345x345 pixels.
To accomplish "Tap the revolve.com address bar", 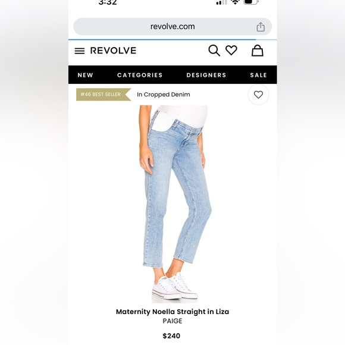I will coord(172,27).
